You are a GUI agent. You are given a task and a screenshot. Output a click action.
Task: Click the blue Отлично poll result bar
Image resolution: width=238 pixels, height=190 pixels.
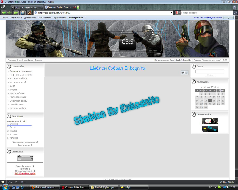tap(19, 126)
